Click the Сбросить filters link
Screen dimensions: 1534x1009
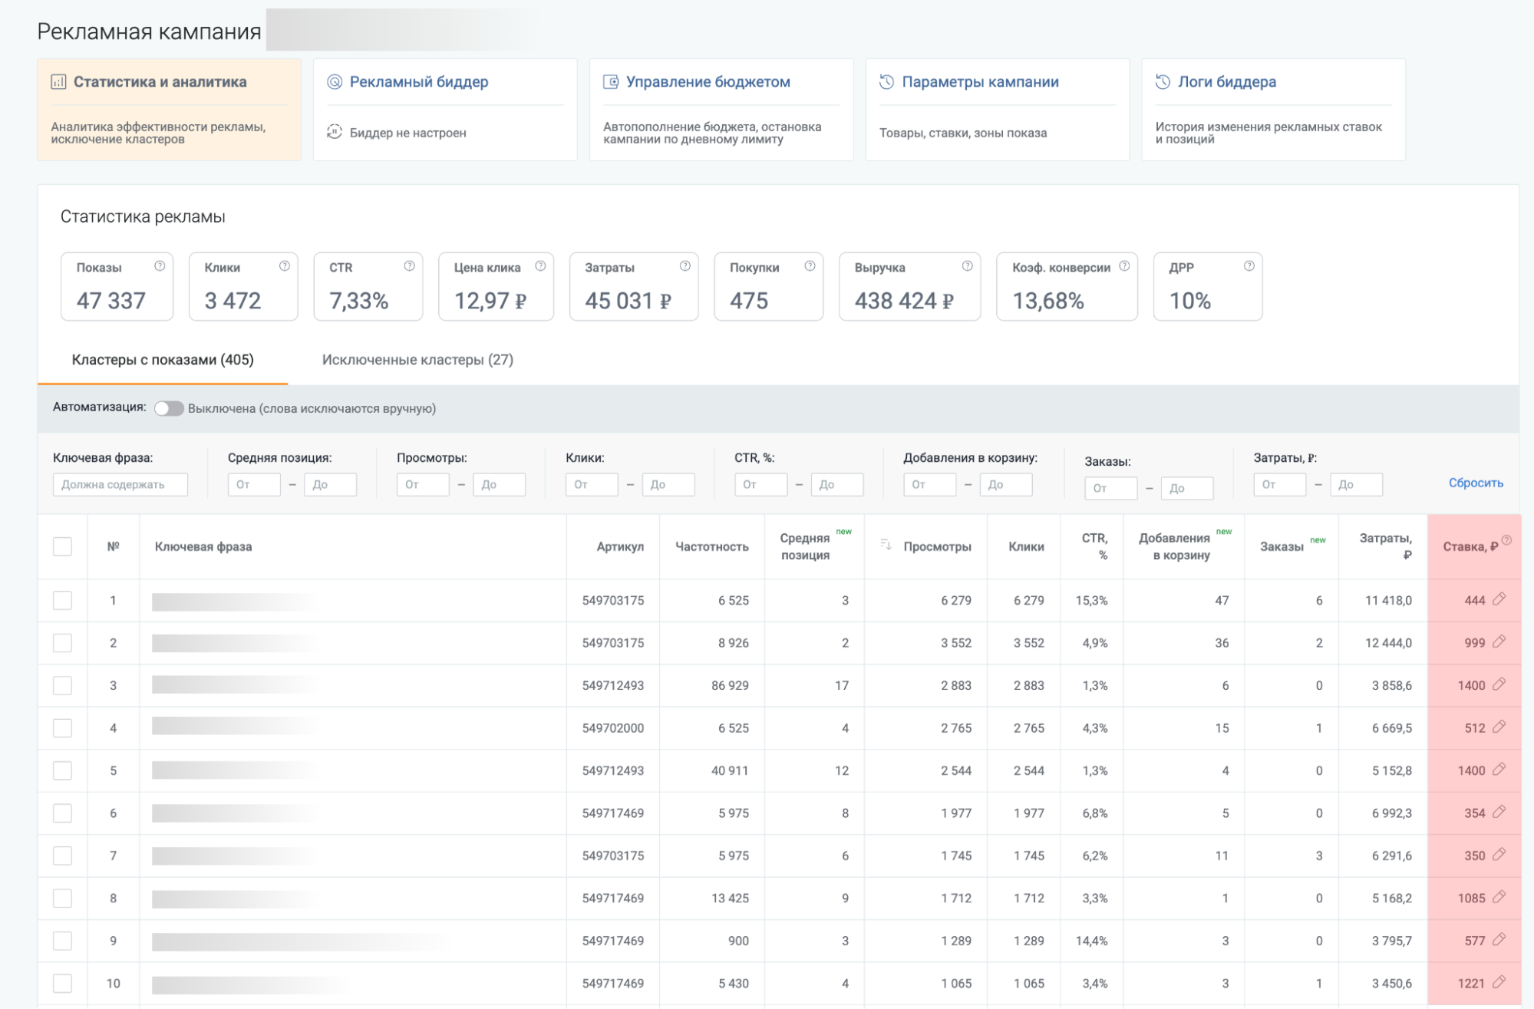[x=1475, y=483]
